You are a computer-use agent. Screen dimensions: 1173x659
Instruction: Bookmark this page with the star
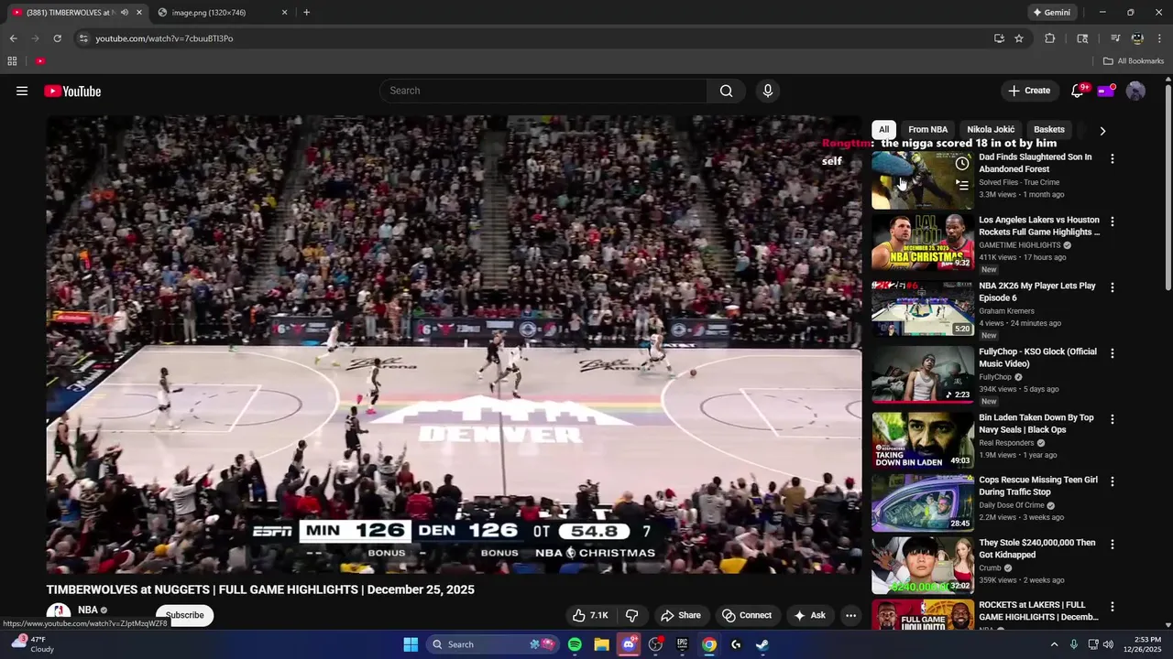click(x=1018, y=38)
